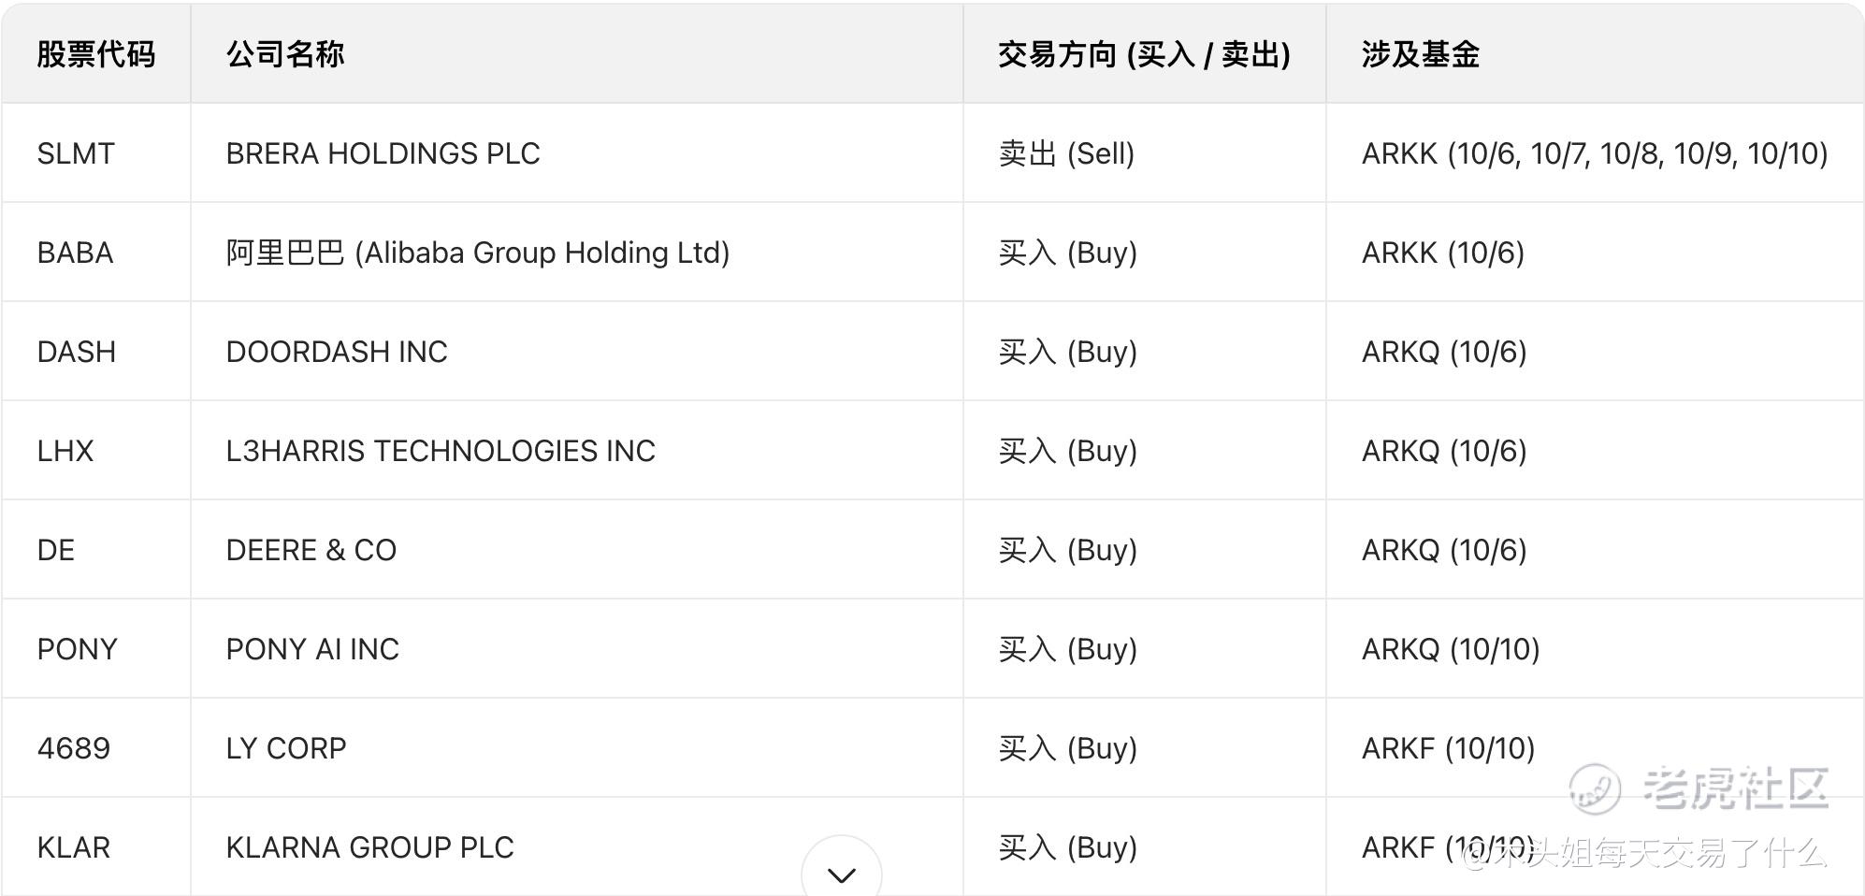Click the 涉及基金 column header
This screenshot has width=1865, height=896.
1420,54
